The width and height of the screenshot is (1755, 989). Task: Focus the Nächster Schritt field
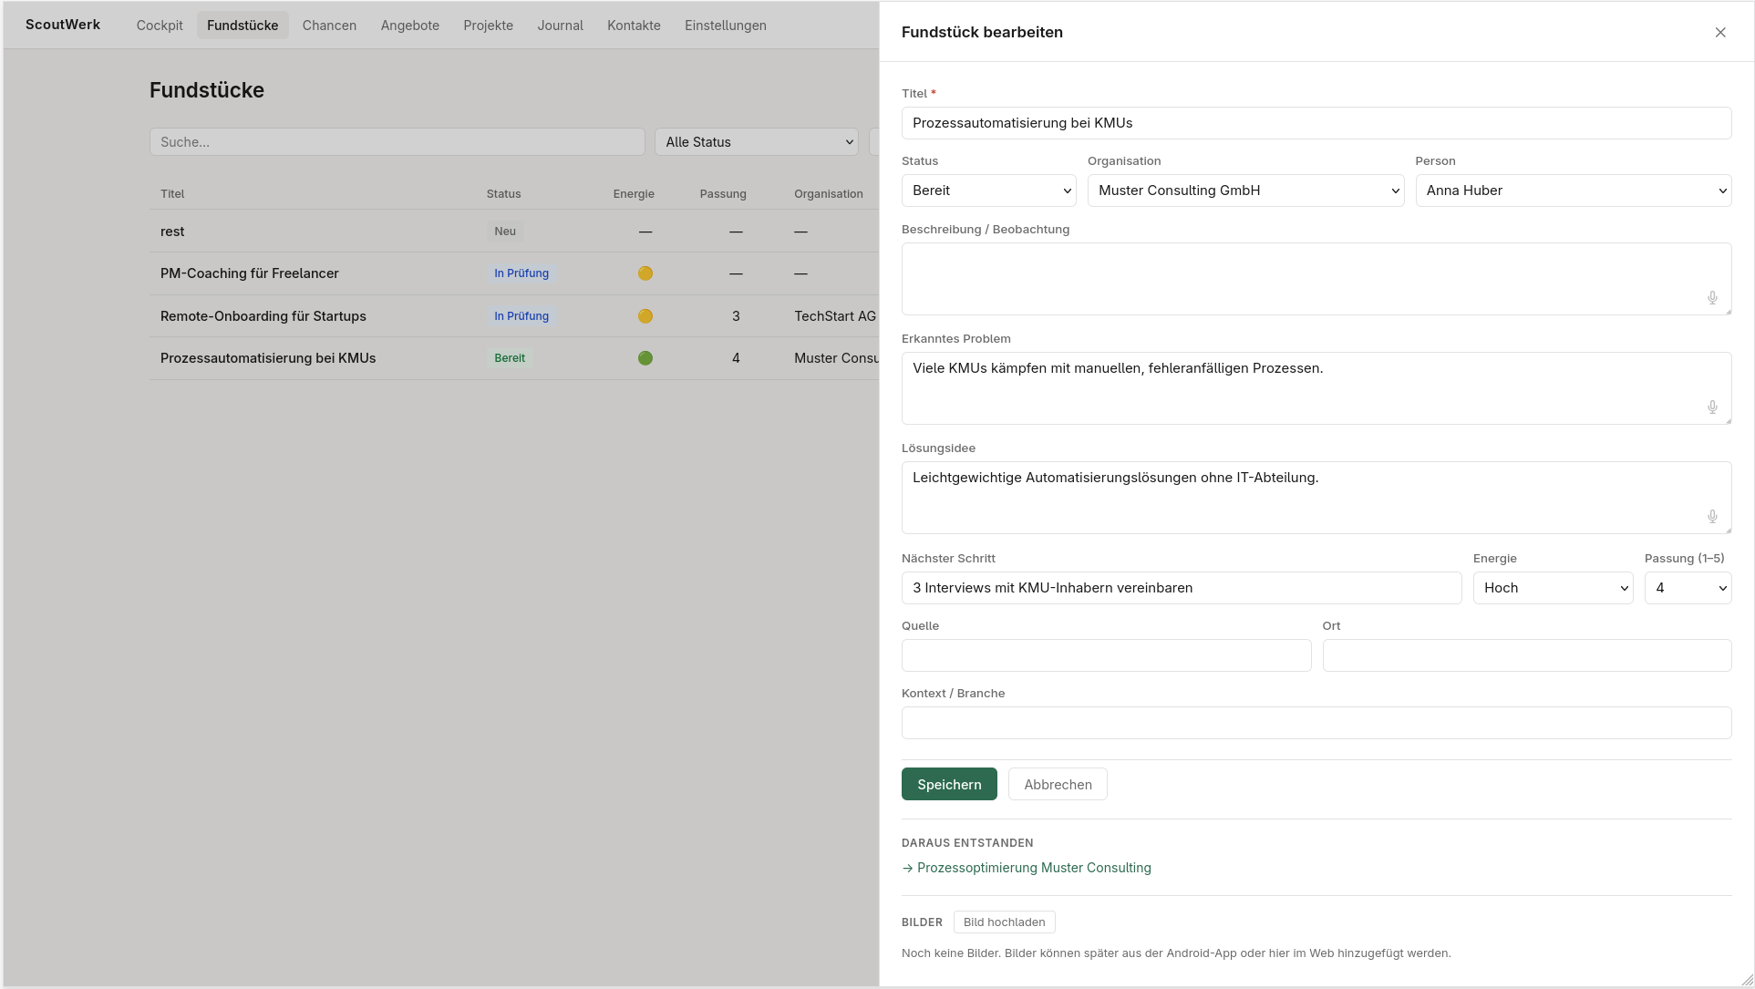click(x=1182, y=588)
